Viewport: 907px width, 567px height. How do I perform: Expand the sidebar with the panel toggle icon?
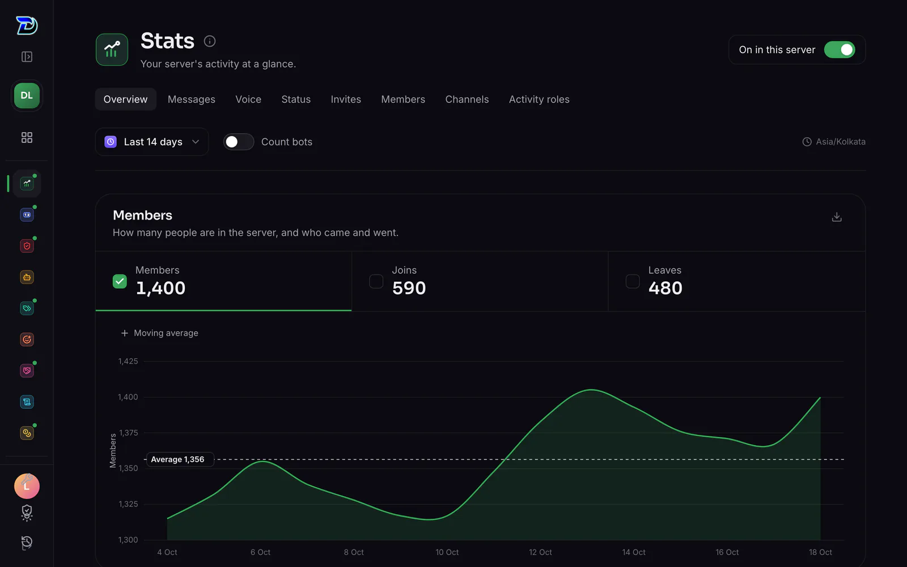[x=27, y=57]
